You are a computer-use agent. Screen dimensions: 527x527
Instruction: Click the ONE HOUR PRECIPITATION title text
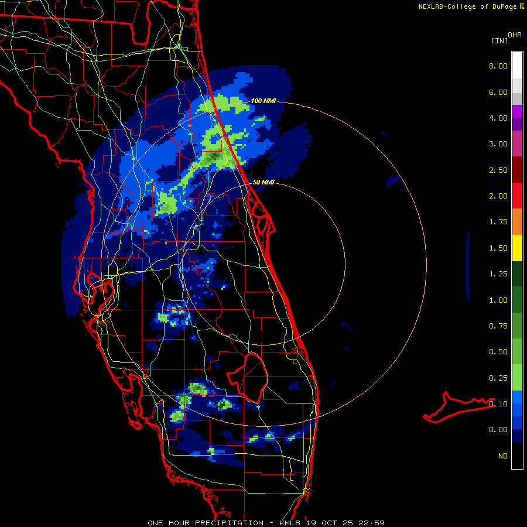pos(206,523)
